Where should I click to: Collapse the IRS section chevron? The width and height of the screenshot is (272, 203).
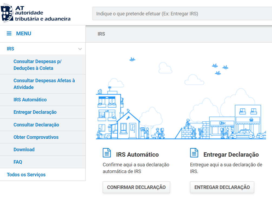pos(80,49)
